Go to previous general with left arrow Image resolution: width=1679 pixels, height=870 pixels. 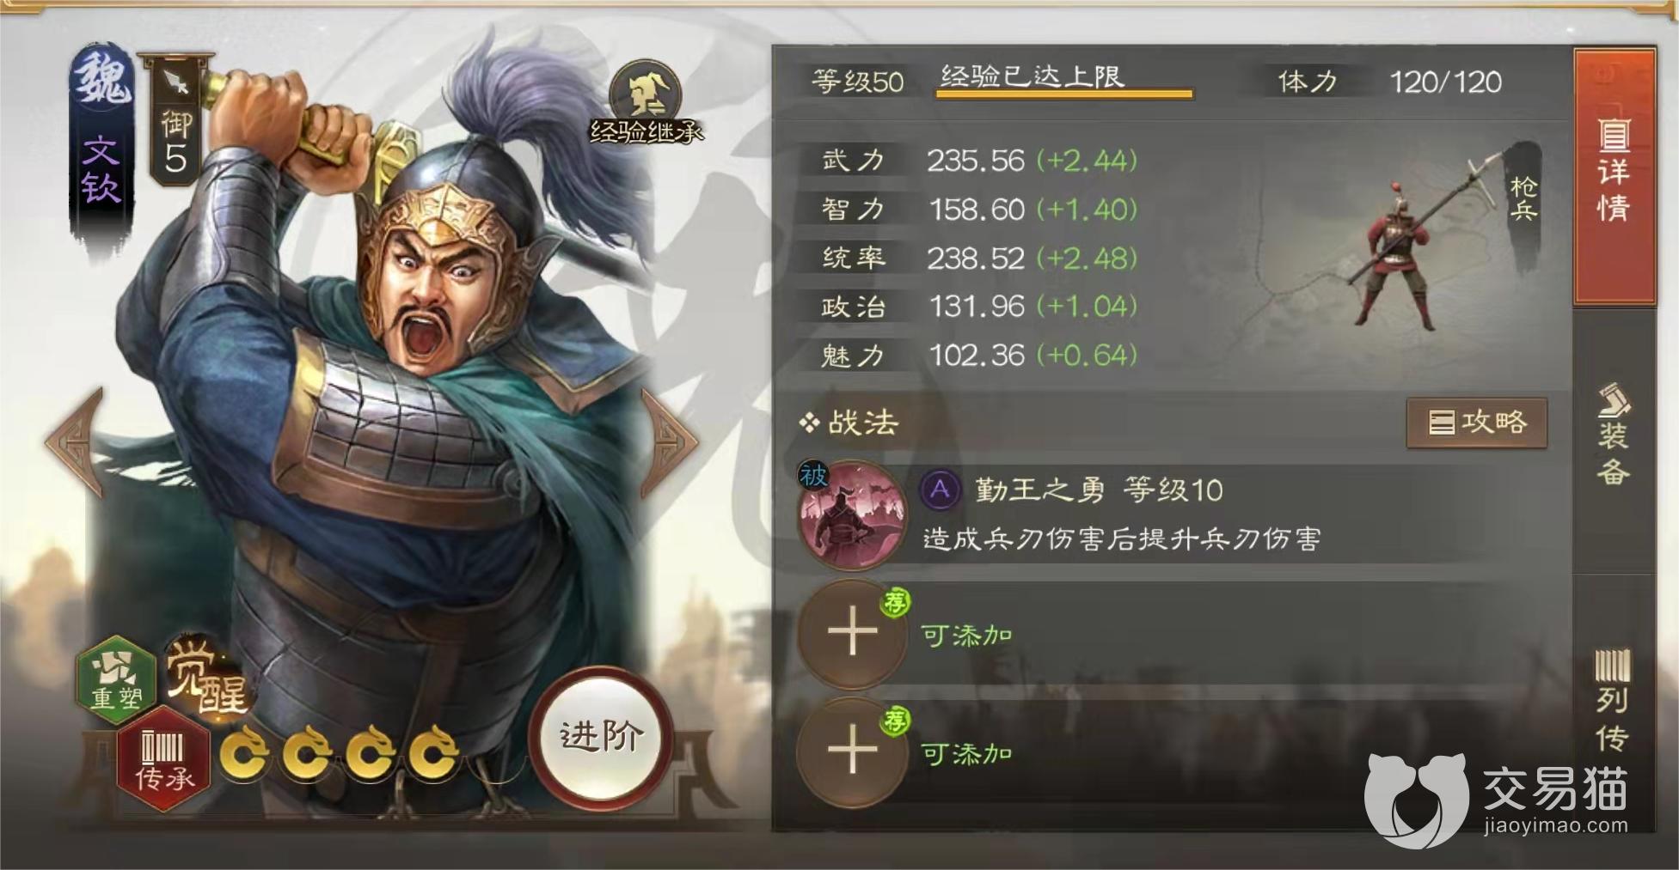(76, 441)
